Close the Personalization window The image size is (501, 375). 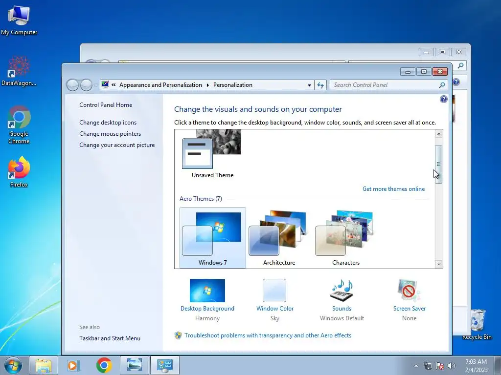(x=440, y=71)
